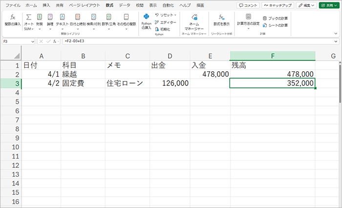
Task: Select cell with 126,000
Action: click(170, 83)
